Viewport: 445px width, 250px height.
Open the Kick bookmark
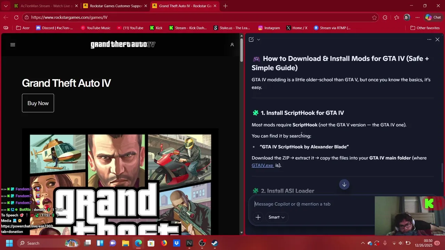(x=156, y=28)
